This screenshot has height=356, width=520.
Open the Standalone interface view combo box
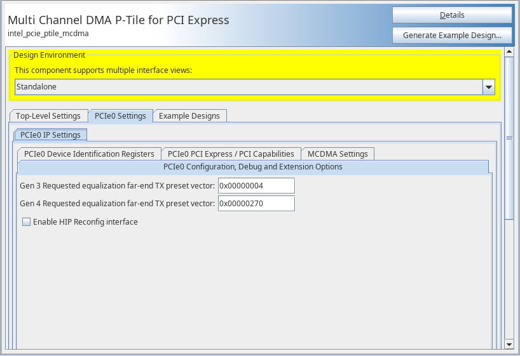248,87
